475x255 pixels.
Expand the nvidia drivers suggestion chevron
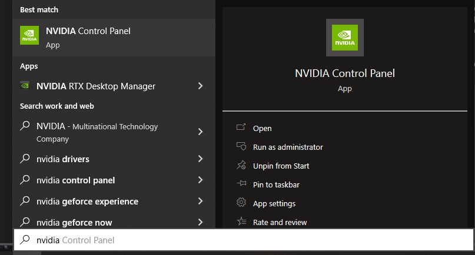click(200, 159)
